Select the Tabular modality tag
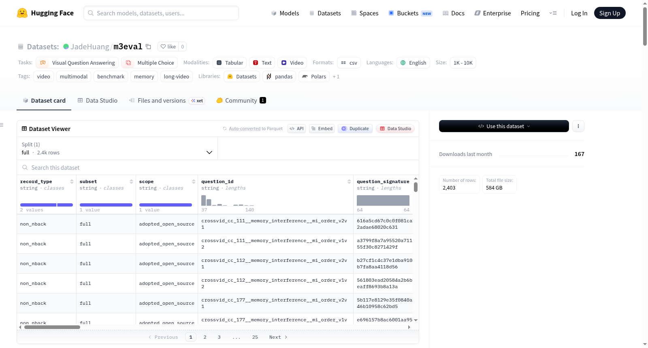The image size is (648, 348). [x=230, y=63]
